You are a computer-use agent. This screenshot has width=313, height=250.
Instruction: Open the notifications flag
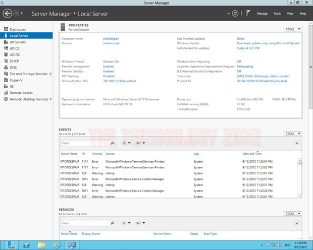point(248,13)
